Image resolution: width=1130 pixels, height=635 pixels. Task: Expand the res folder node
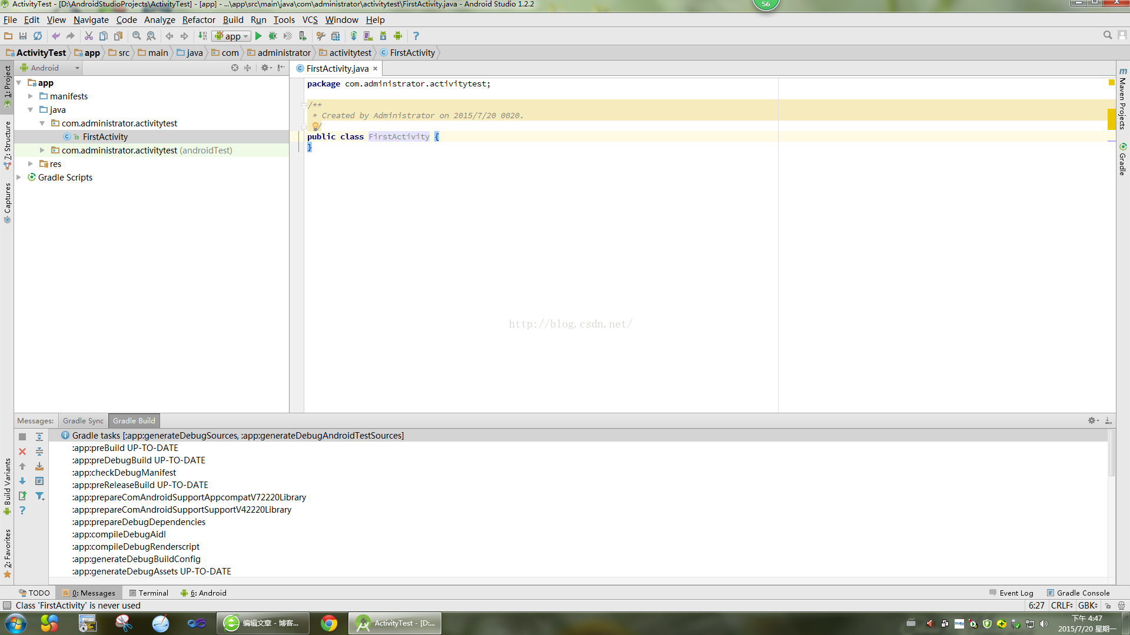click(x=31, y=164)
